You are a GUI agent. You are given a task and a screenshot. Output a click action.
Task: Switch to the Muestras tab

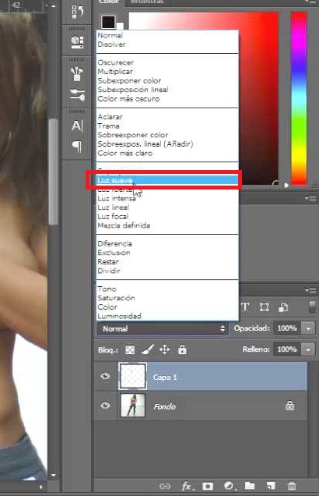[147, 2]
